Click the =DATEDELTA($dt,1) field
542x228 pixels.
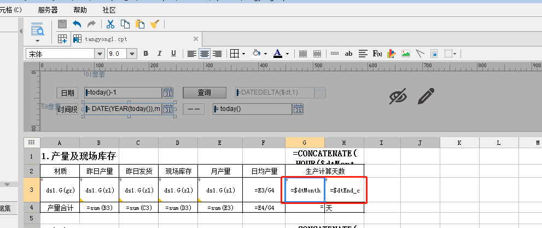pos(275,92)
